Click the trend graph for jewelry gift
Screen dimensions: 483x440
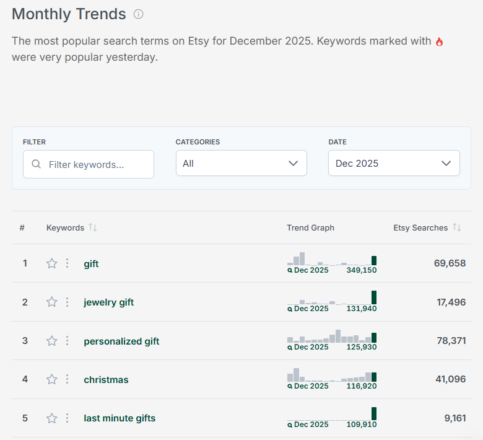(332, 297)
